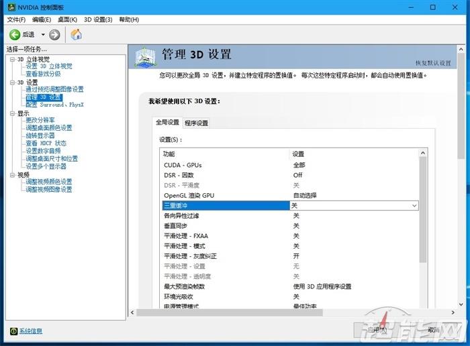Open 设置 3D 立体视觉 link
Viewport: 470px width, 346px height.
(x=49, y=66)
